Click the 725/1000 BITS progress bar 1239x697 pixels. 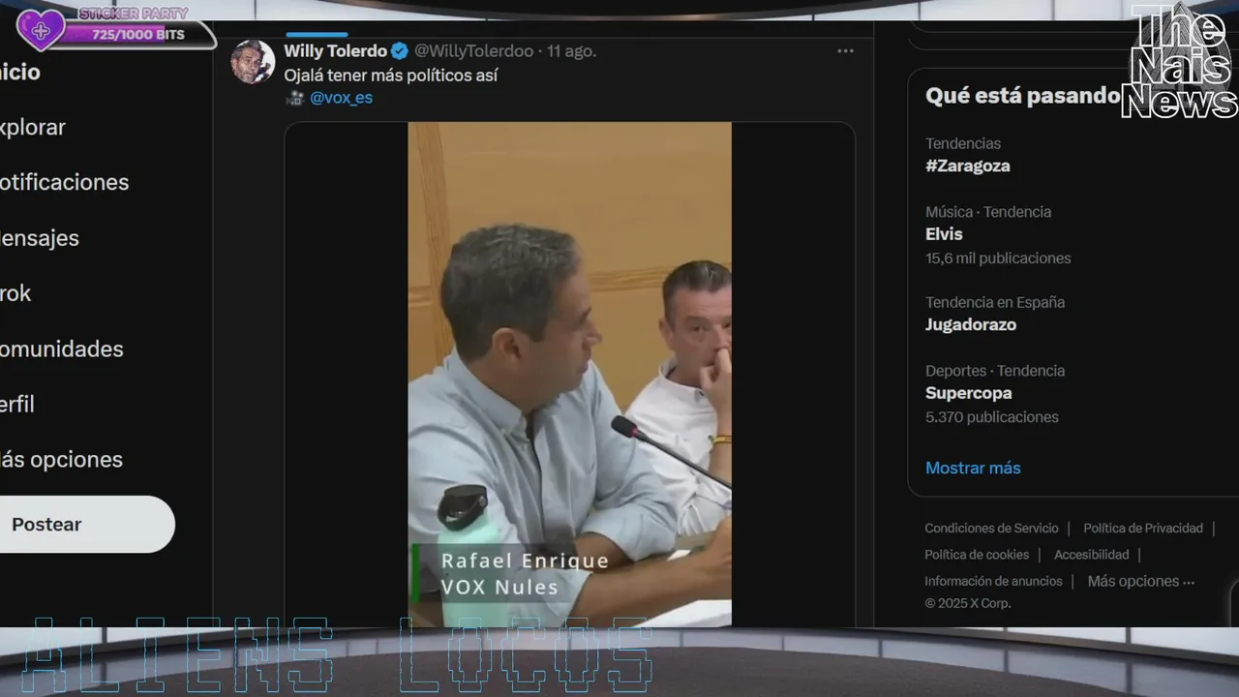(137, 35)
